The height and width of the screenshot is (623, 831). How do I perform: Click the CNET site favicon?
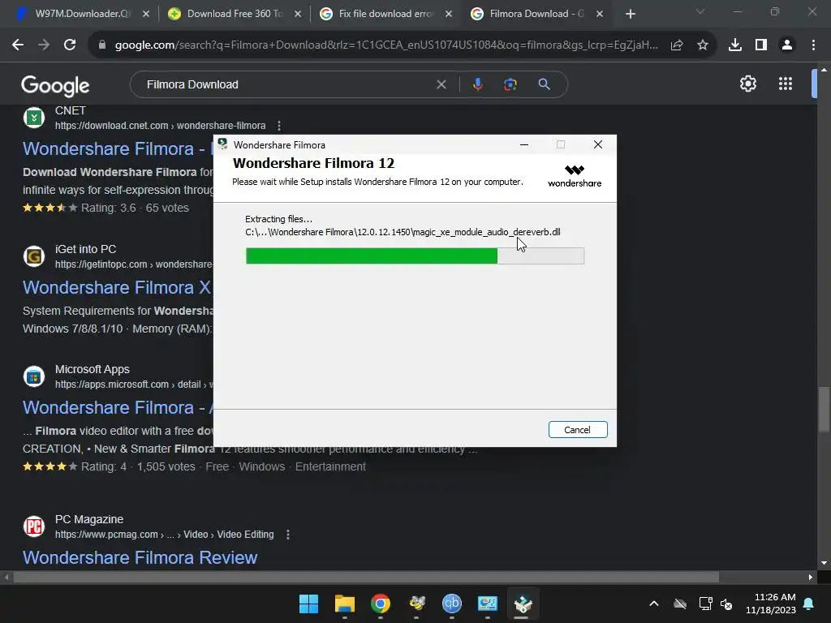(34, 118)
